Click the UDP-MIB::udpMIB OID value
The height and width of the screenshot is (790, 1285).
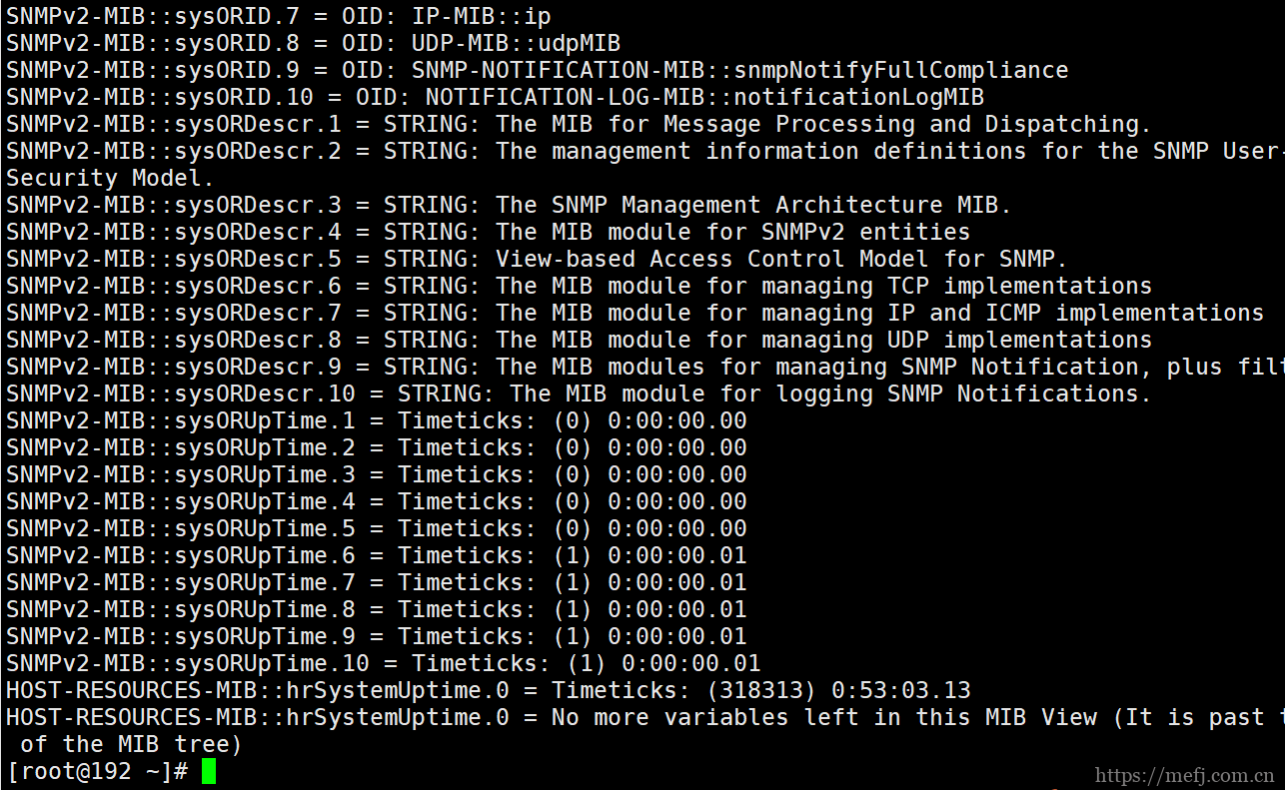click(516, 43)
